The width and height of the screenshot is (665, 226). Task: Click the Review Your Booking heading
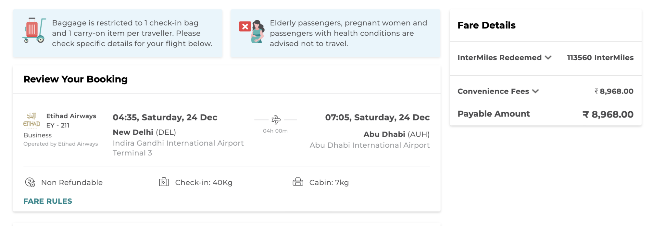coord(75,79)
